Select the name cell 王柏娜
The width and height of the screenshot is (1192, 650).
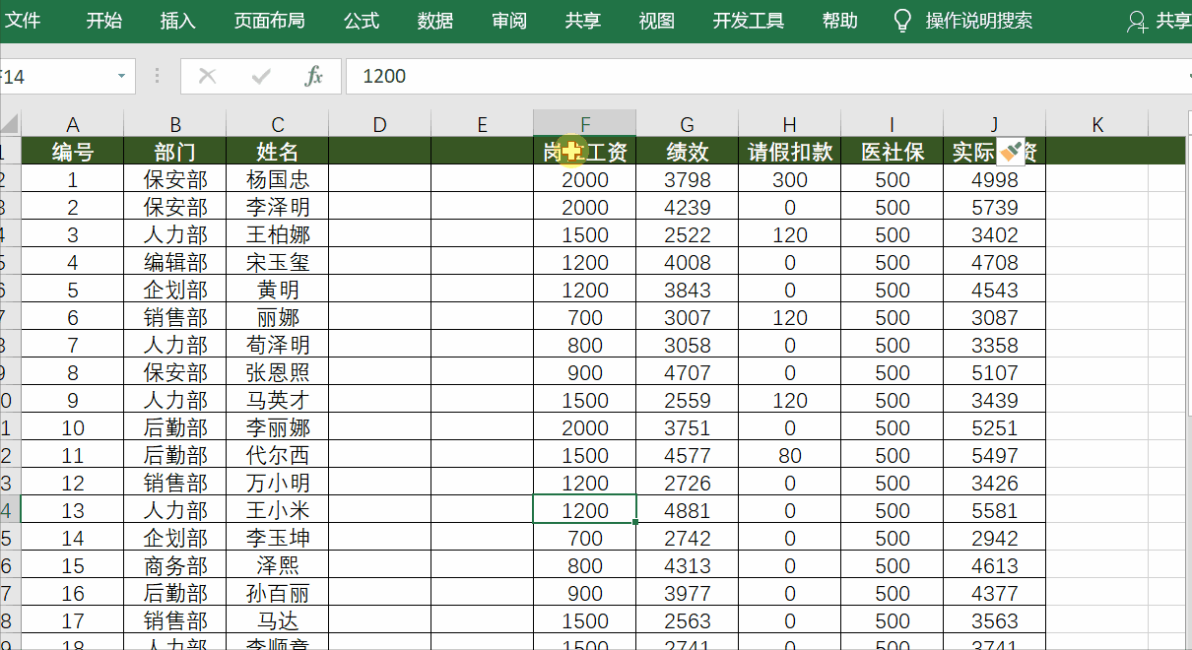278,234
